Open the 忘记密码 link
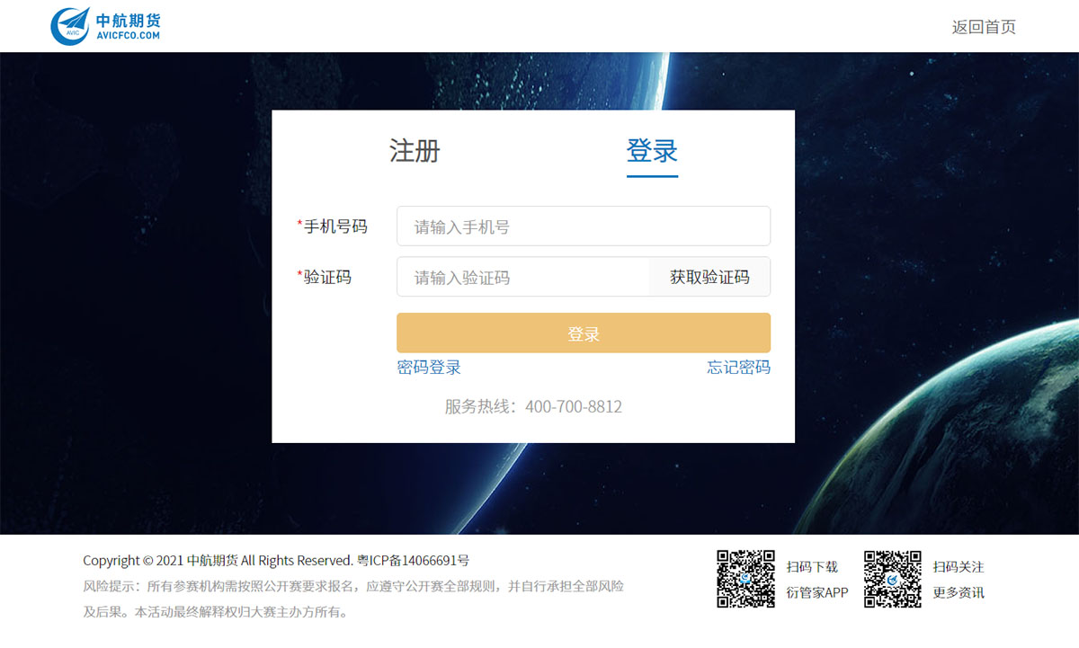 click(738, 367)
